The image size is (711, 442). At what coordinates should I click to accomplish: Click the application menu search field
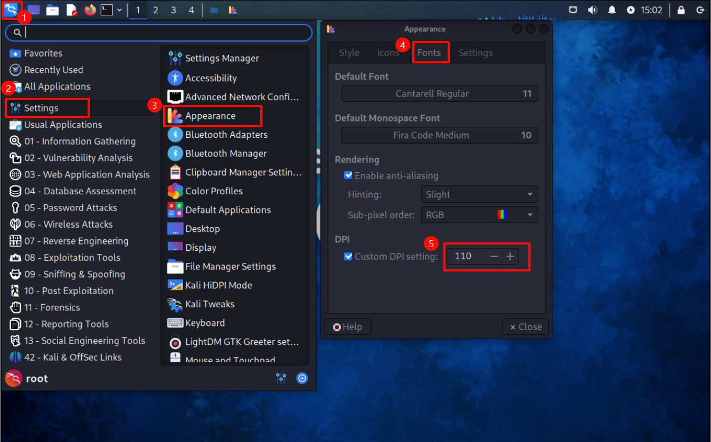tap(158, 33)
